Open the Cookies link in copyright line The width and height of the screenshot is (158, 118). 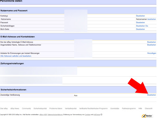click(88, 115)
